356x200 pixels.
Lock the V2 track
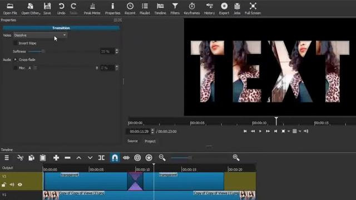click(x=4, y=184)
